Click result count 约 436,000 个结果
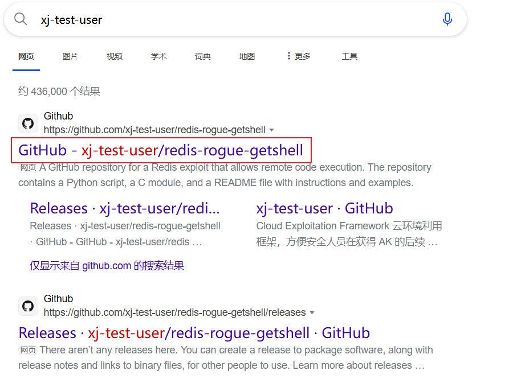 59,91
